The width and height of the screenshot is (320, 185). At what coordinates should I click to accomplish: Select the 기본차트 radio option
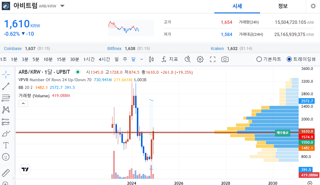[x=269, y=59]
